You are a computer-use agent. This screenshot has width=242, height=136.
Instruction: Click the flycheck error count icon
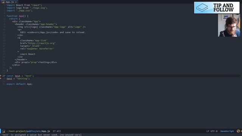(238, 131)
